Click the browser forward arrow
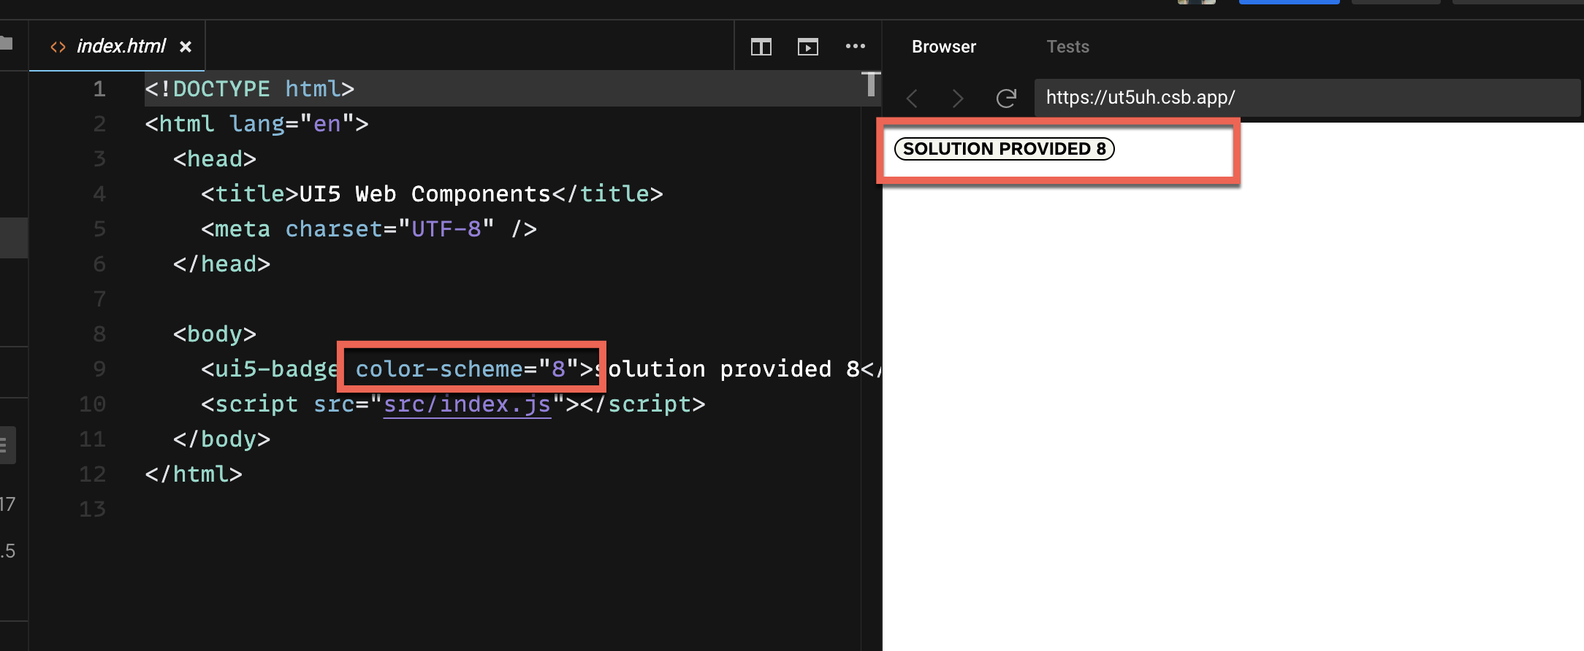 [x=958, y=98]
